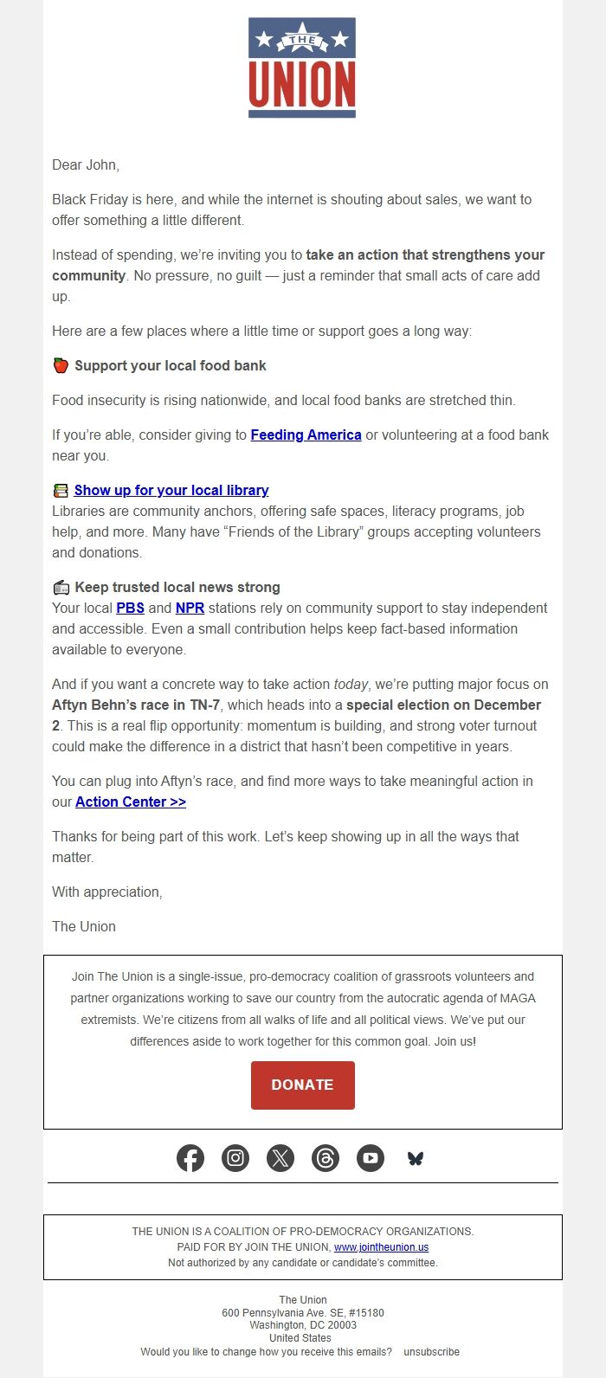Select the X (Twitter) social icon
The height and width of the screenshot is (1378, 606).
(280, 1158)
